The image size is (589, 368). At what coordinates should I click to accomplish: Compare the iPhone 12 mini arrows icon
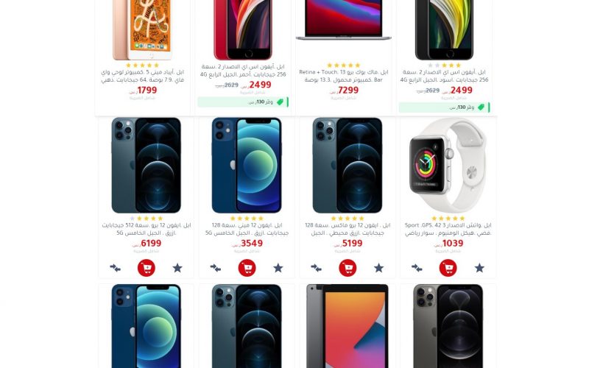tap(215, 268)
